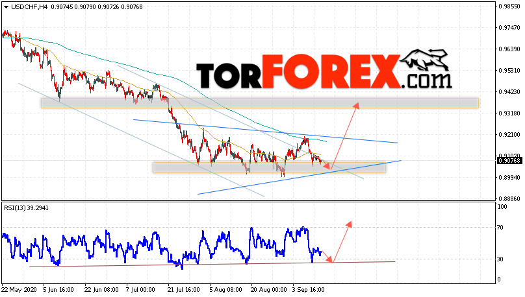Viewport: 525px width, 297px height.
Task: Click the current price tag 0.90768
Action: pos(509,161)
